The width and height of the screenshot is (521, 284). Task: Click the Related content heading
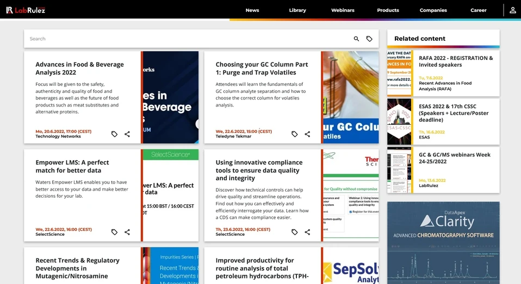coord(420,39)
